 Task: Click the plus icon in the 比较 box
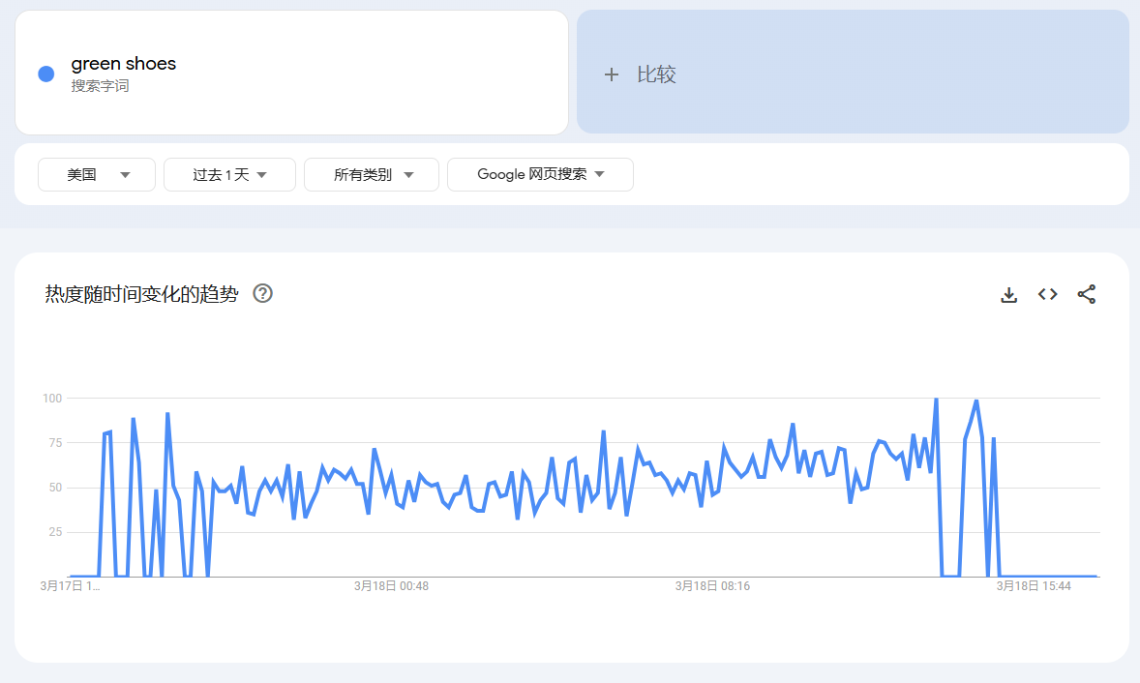click(612, 74)
